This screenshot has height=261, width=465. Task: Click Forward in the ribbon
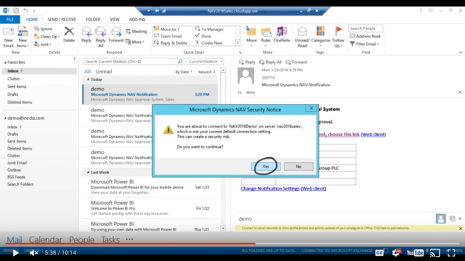tap(116, 35)
